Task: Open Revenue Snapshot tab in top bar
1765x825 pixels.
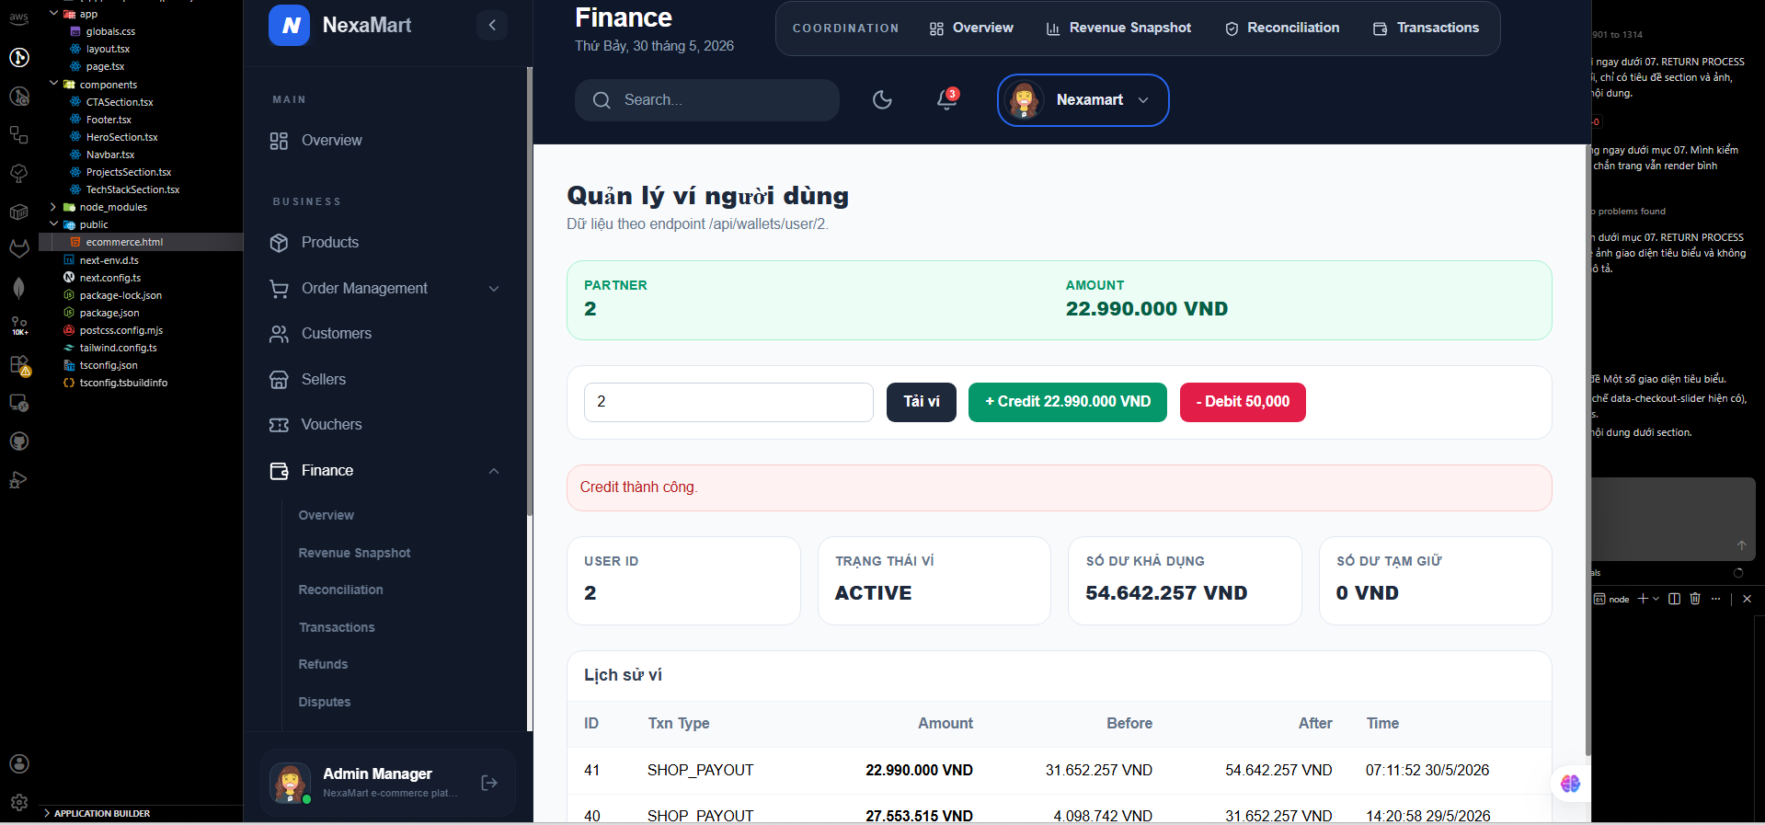Action: [1118, 28]
